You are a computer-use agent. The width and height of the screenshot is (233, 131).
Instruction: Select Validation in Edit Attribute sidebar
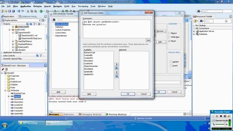click(x=59, y=27)
